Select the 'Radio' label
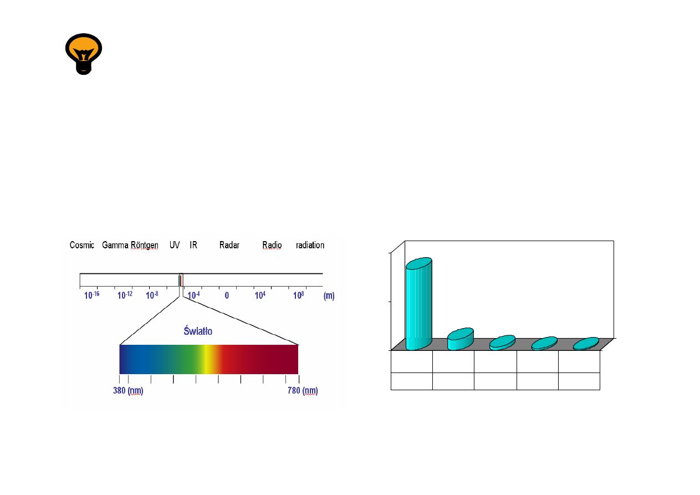 272,245
